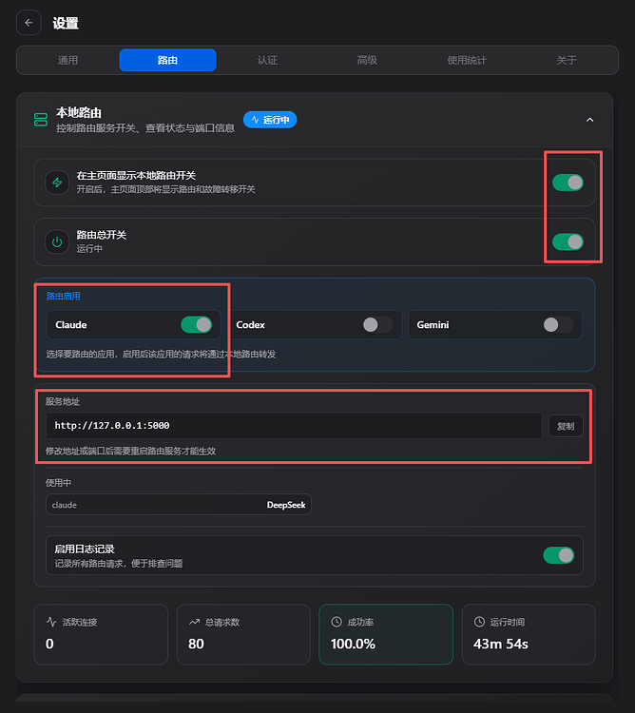Turn off the 路由总开关 master switch
Viewport: 635px width, 713px height.
coord(568,241)
